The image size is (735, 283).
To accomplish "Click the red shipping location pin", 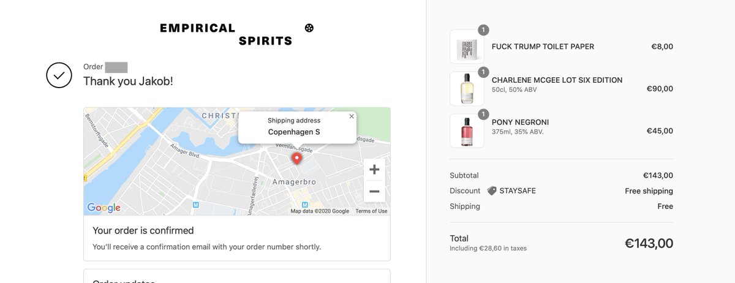I will (297, 159).
